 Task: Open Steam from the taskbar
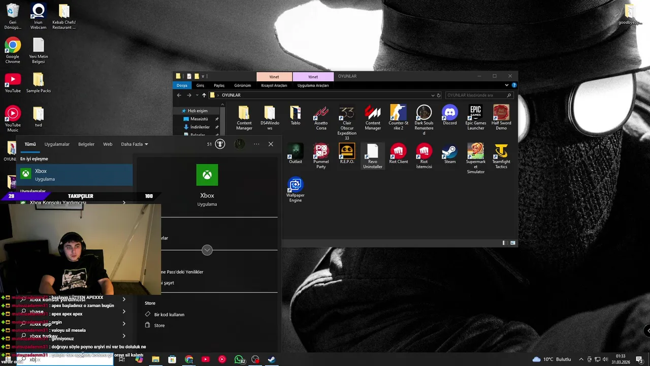(x=272, y=359)
